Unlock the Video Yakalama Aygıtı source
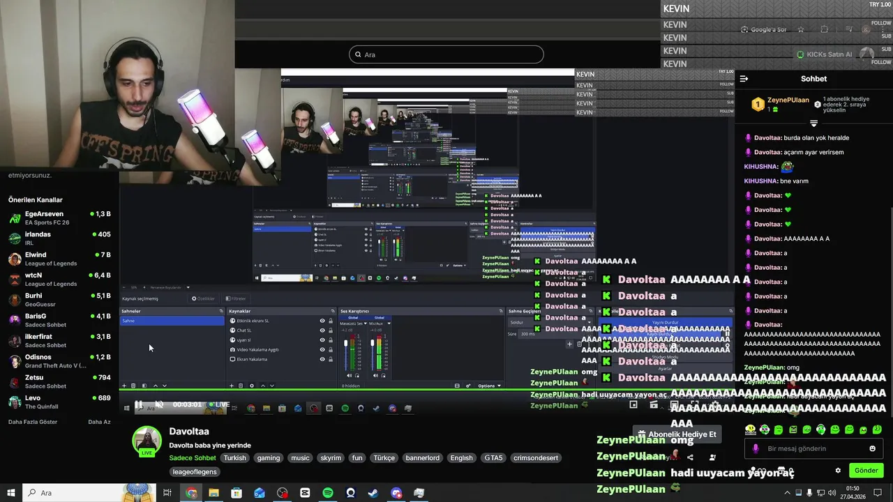The height and width of the screenshot is (502, 893). coord(331,349)
